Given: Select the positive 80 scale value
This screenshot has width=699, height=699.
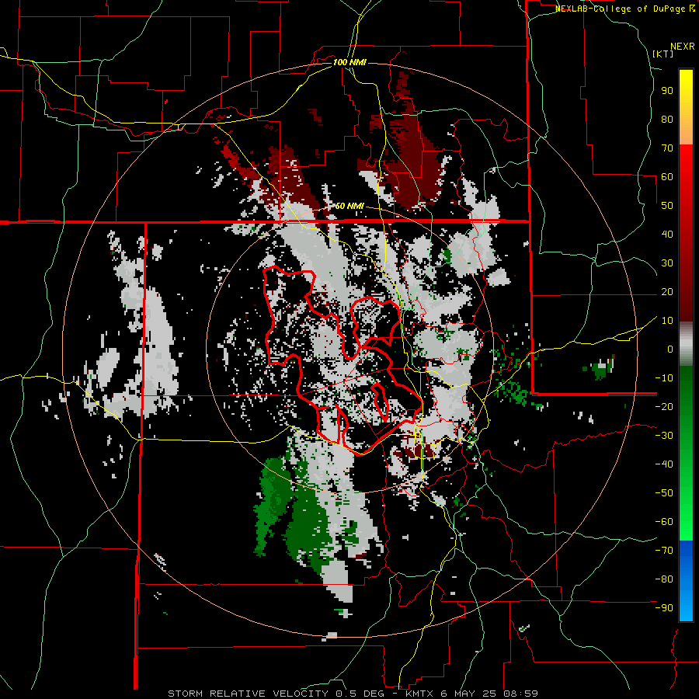Looking at the screenshot, I should [667, 120].
